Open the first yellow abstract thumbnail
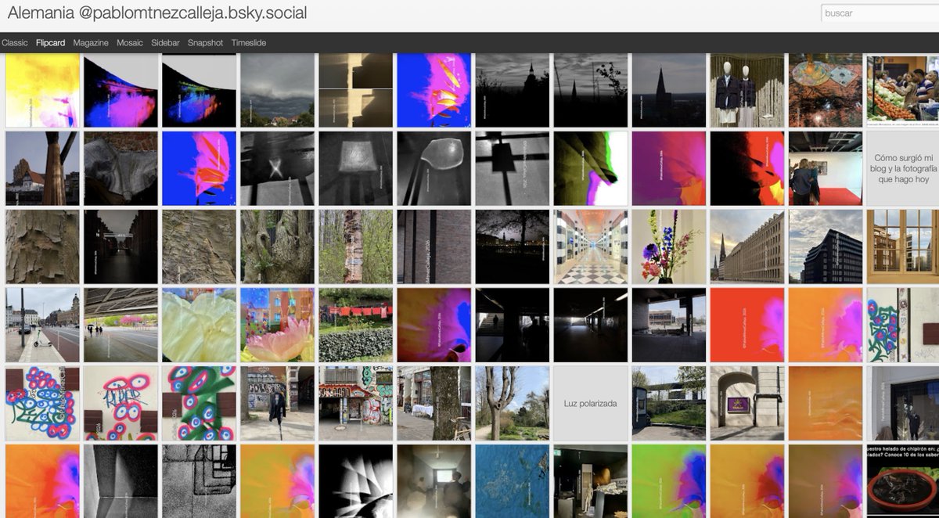Image resolution: width=939 pixels, height=518 pixels. (43, 90)
